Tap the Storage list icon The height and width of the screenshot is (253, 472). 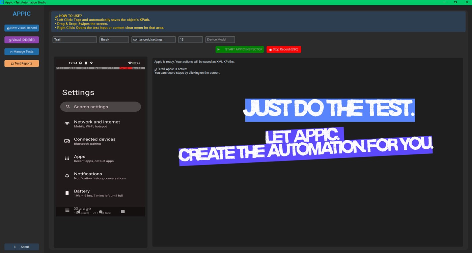pos(67,210)
